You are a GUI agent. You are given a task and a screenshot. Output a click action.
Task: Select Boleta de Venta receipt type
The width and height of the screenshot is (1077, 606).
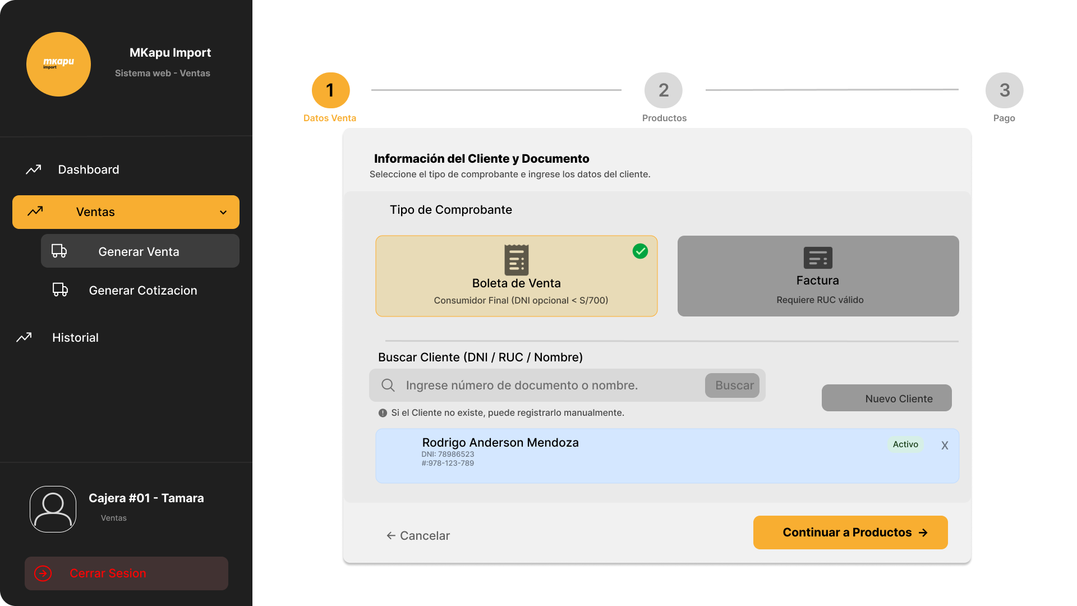coord(516,276)
